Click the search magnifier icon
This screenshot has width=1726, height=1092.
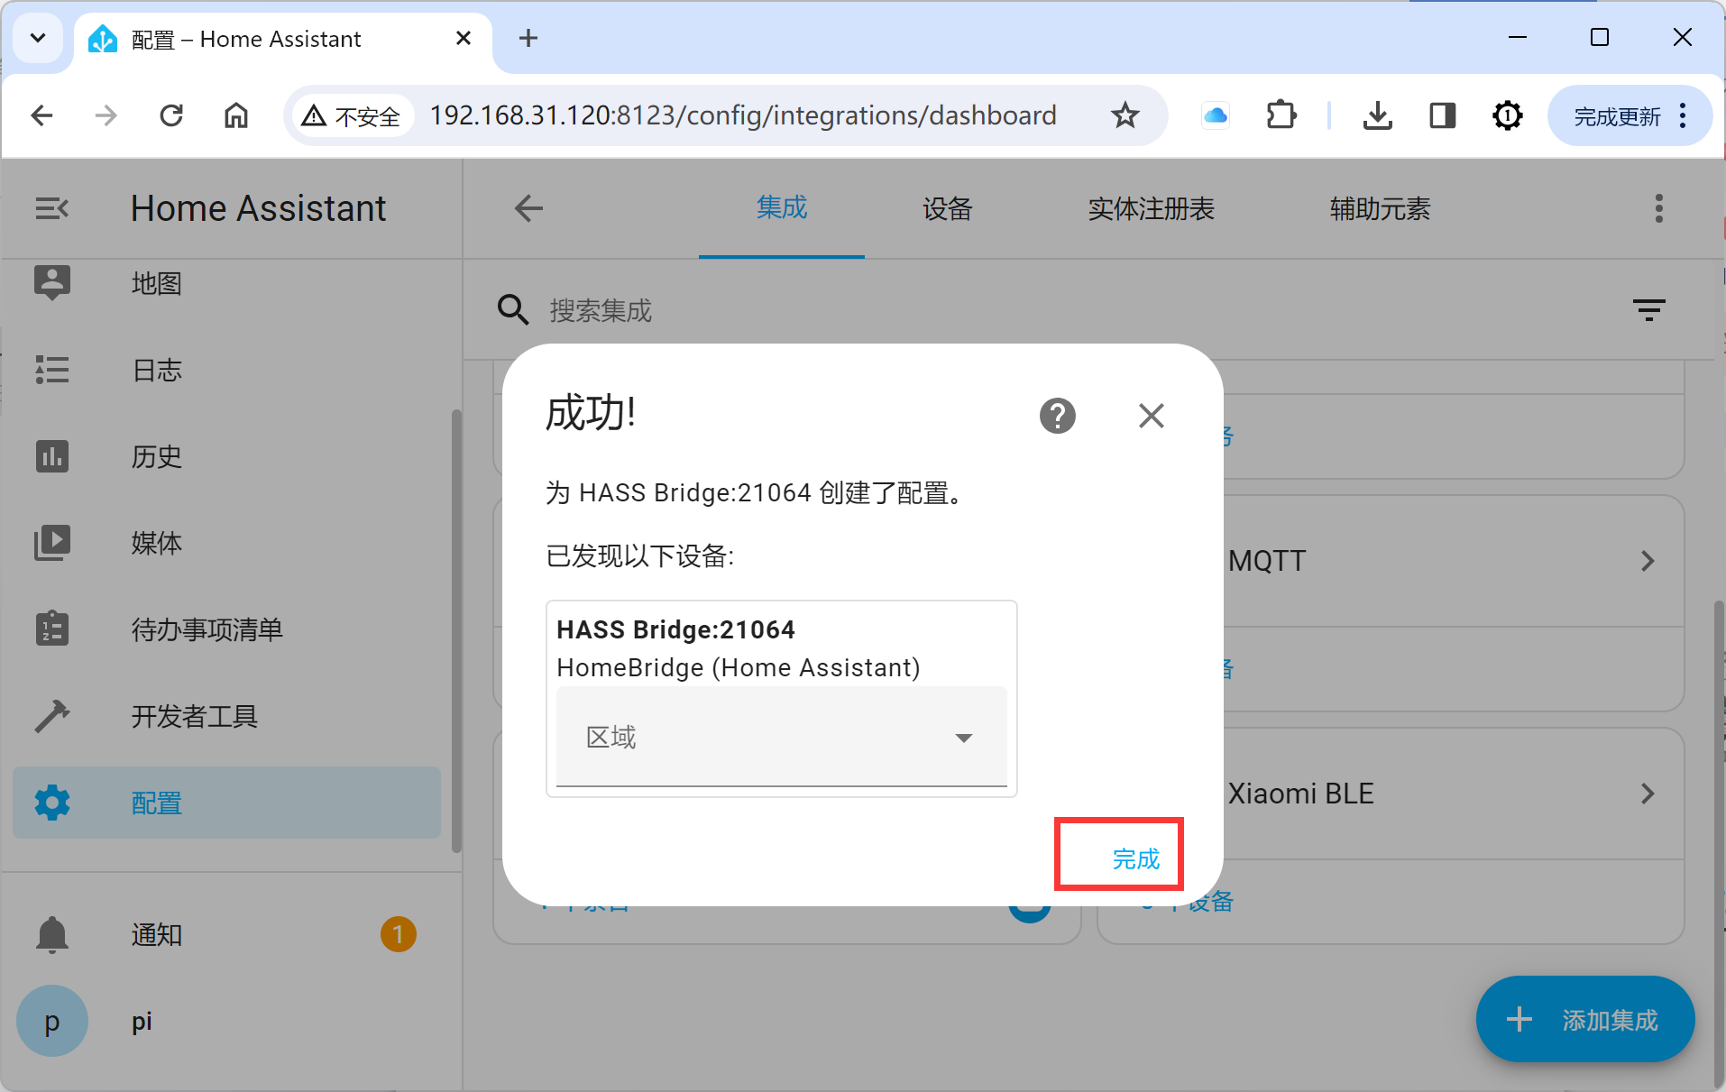tap(513, 309)
